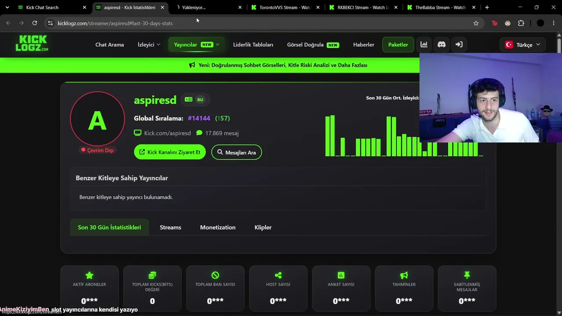The image size is (562, 316).
Task: Click the ban icon above Toplam Ban Sayısı
Action: 215,275
